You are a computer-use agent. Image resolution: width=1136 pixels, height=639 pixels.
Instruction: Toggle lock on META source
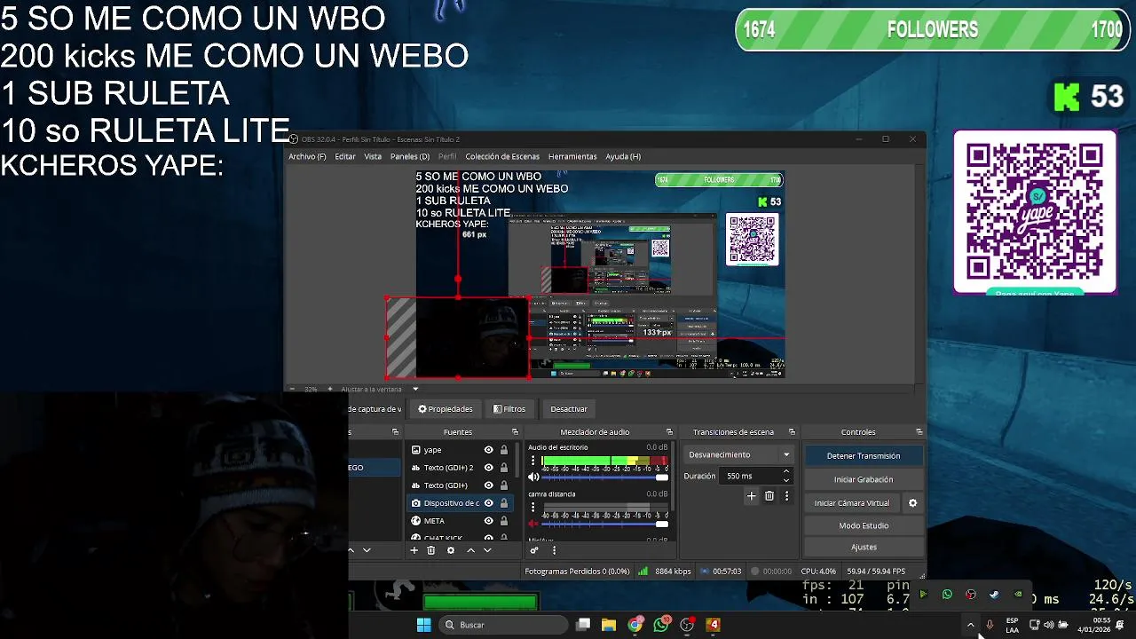click(504, 521)
